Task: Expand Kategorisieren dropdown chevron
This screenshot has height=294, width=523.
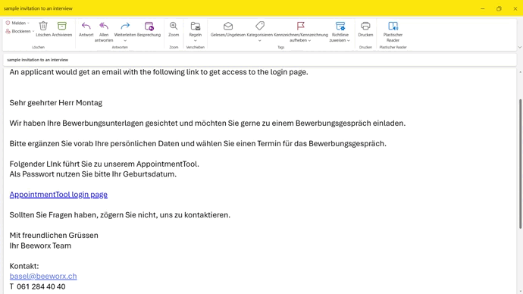Action: [x=259, y=41]
